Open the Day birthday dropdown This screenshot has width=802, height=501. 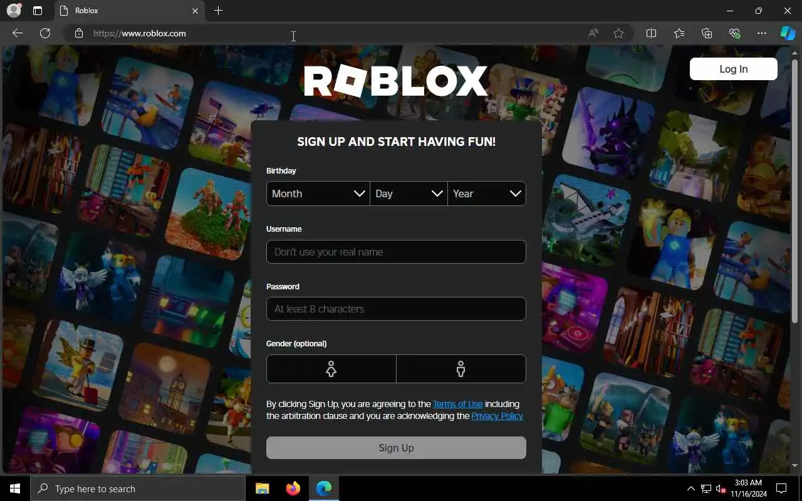click(409, 194)
